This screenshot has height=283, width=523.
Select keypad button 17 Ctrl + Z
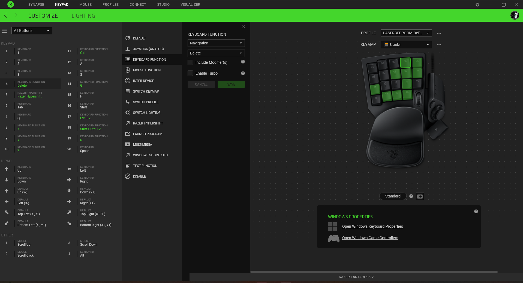click(x=93, y=117)
